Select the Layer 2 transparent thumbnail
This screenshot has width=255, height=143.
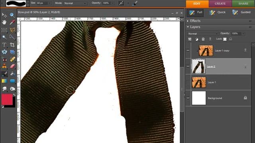(x=199, y=66)
